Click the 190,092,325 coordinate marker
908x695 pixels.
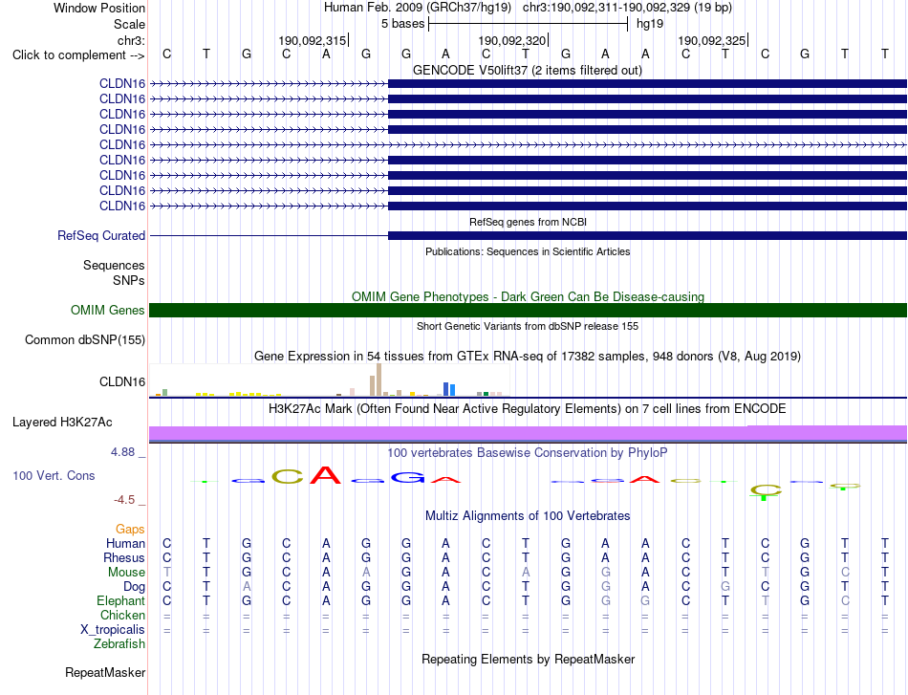click(712, 40)
